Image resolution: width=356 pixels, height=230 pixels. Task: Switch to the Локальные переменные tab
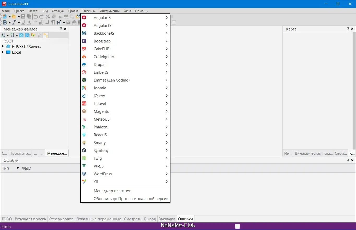(99, 219)
